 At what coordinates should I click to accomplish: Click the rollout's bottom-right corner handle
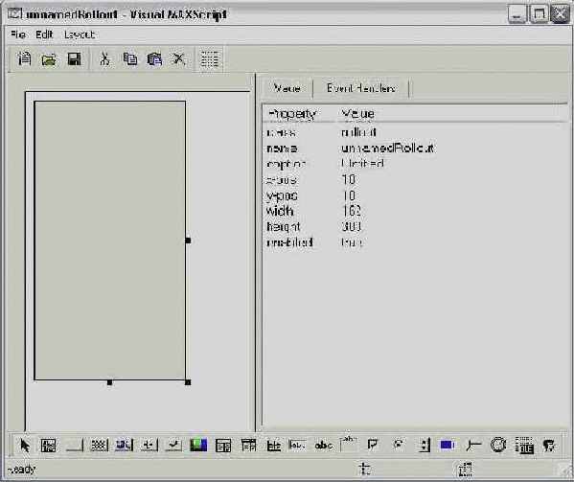click(188, 382)
